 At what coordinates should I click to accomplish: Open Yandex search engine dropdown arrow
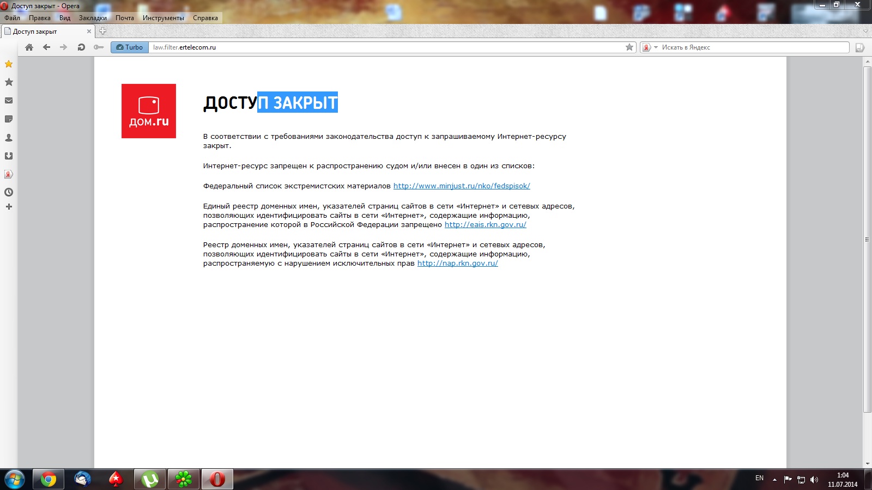pos(656,47)
